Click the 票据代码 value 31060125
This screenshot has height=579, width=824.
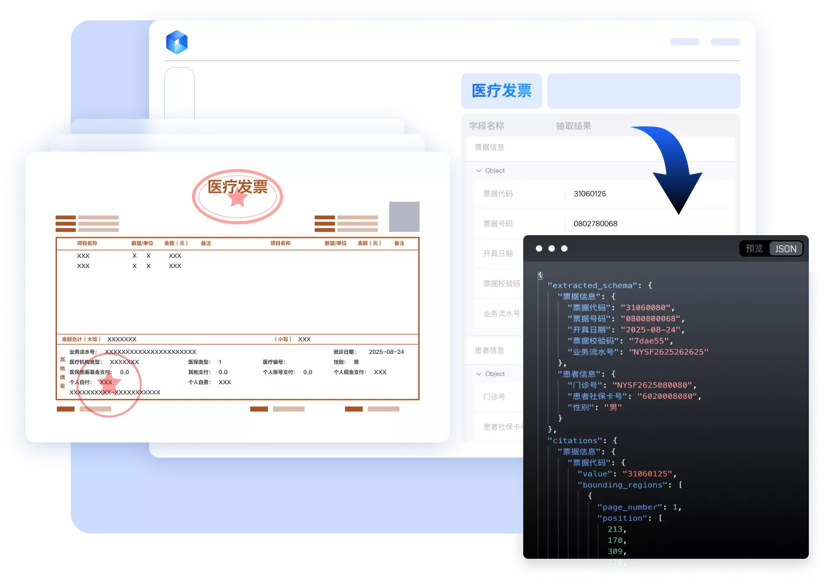click(x=590, y=194)
